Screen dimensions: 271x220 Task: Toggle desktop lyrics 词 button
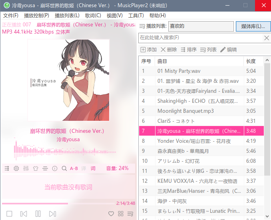click(x=93, y=168)
